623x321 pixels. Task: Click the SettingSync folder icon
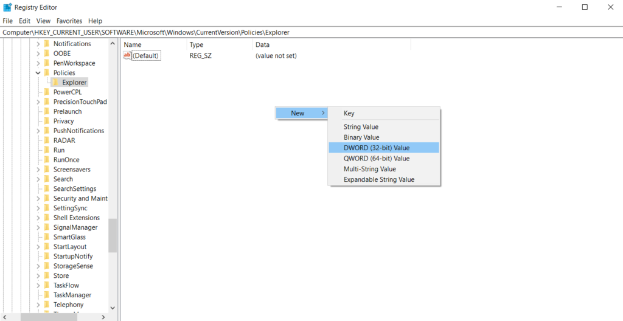(46, 208)
